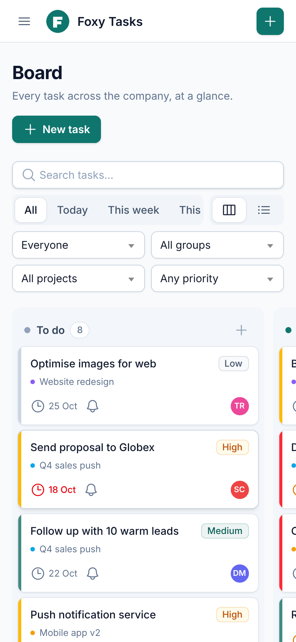Expand the Everyone assignee dropdown
Viewport: 296px width, 642px height.
[79, 245]
